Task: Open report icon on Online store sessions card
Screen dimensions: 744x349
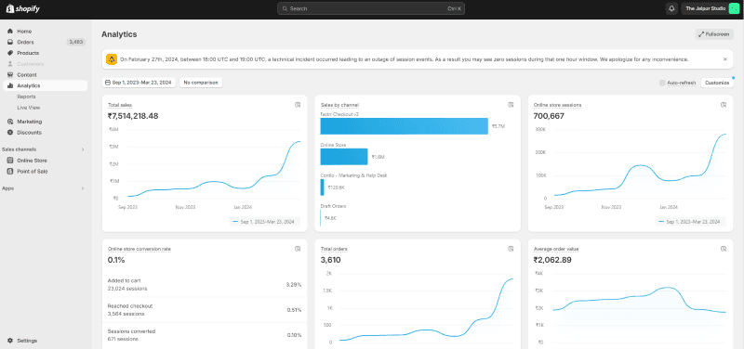Action: click(724, 105)
